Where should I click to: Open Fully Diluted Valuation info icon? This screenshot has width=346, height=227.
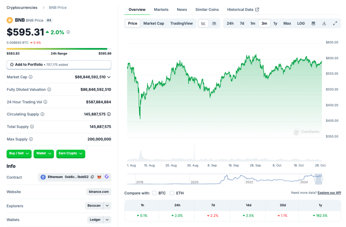tap(49, 89)
